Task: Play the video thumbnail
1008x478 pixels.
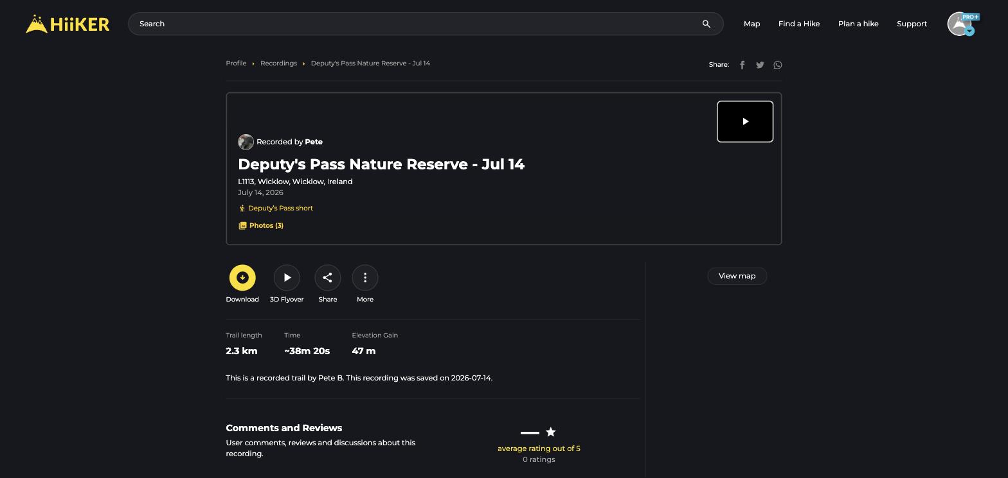Action: pyautogui.click(x=745, y=121)
